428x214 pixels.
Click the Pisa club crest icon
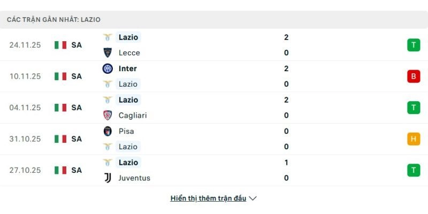tap(108, 131)
